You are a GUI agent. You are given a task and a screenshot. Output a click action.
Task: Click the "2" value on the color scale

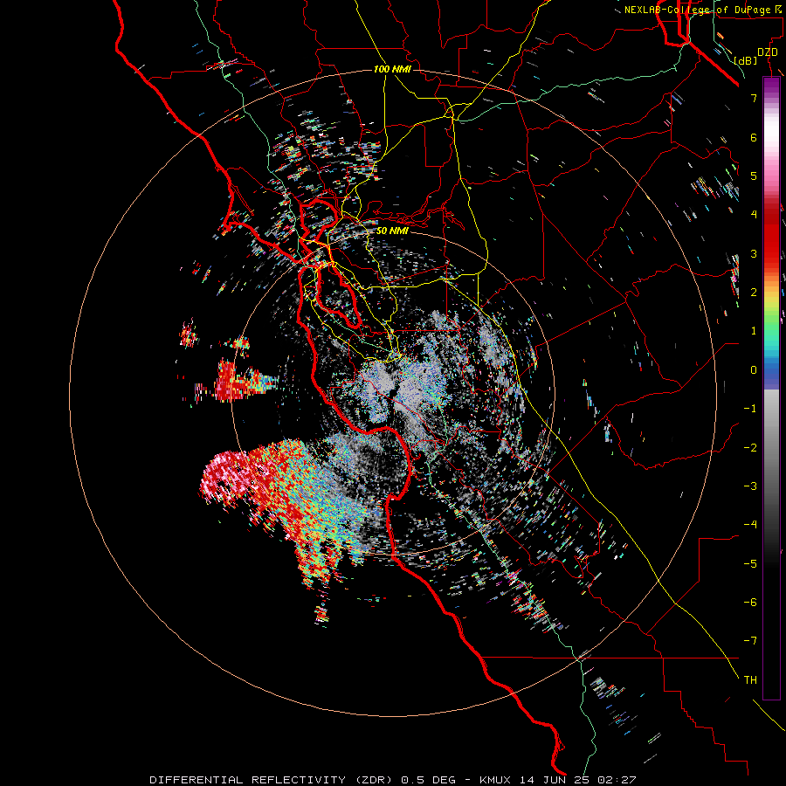pyautogui.click(x=754, y=293)
